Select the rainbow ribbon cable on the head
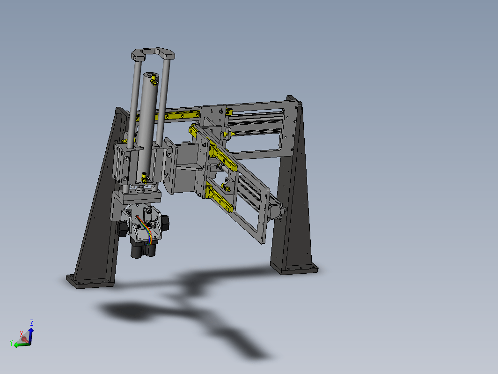 pyautogui.click(x=145, y=230)
